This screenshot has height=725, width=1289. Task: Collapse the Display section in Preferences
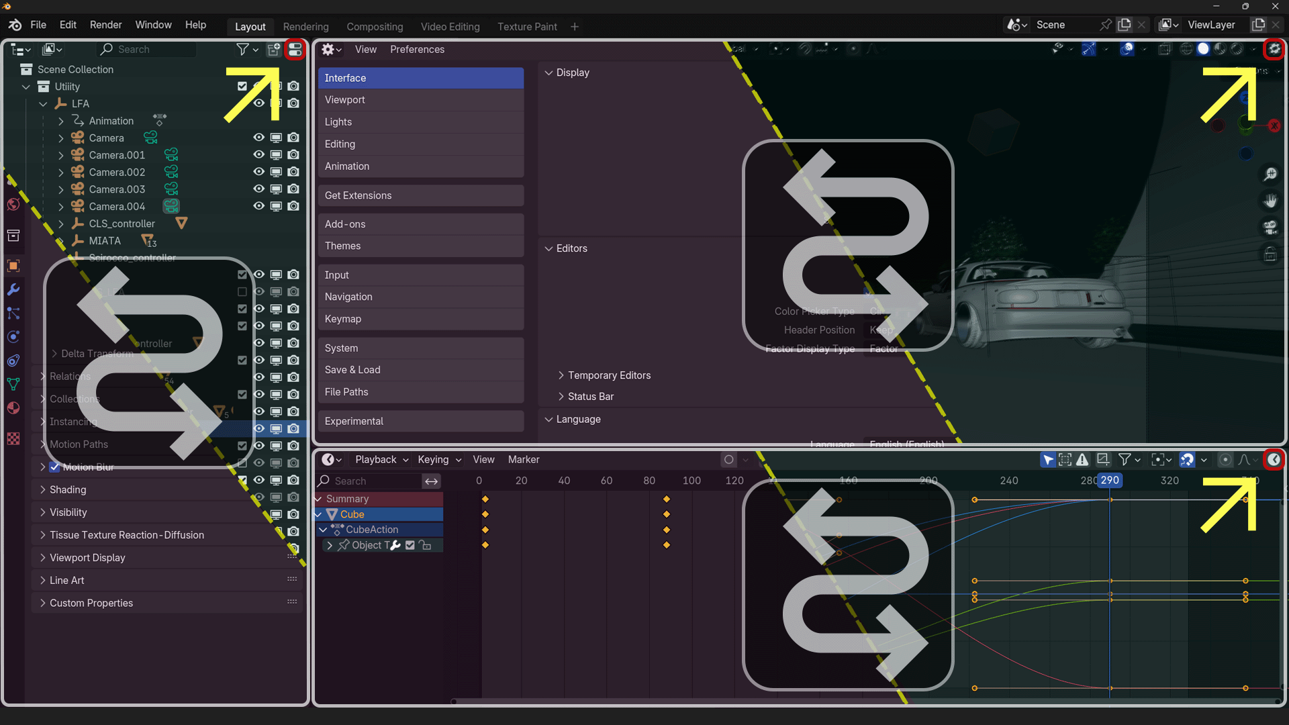pyautogui.click(x=548, y=72)
